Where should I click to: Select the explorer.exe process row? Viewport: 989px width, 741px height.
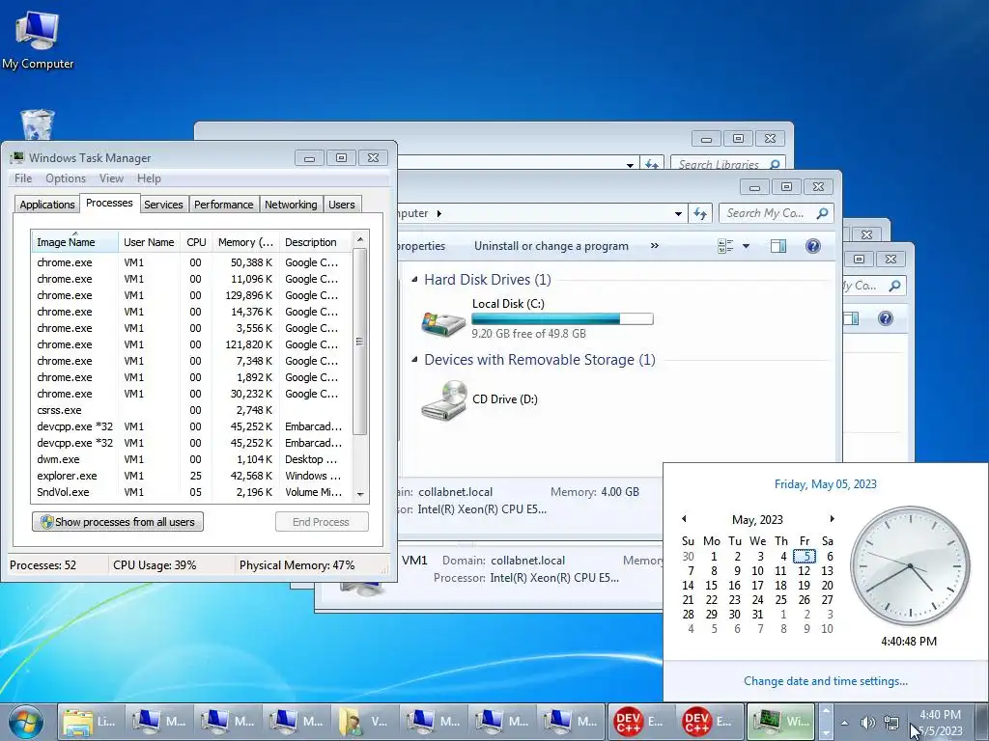coord(192,476)
